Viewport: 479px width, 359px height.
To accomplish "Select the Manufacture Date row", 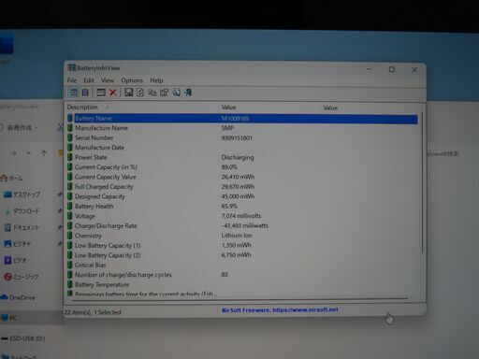I will pos(242,148).
